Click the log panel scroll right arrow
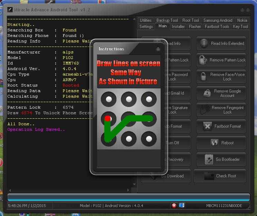257x216 pixels. tap(128, 190)
